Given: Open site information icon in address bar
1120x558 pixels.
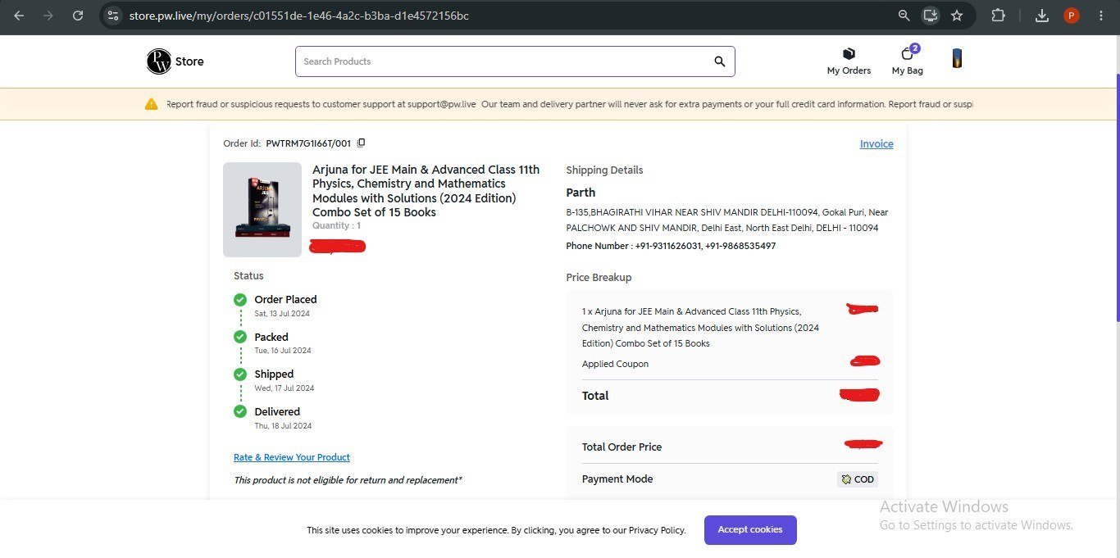Looking at the screenshot, I should pyautogui.click(x=113, y=16).
